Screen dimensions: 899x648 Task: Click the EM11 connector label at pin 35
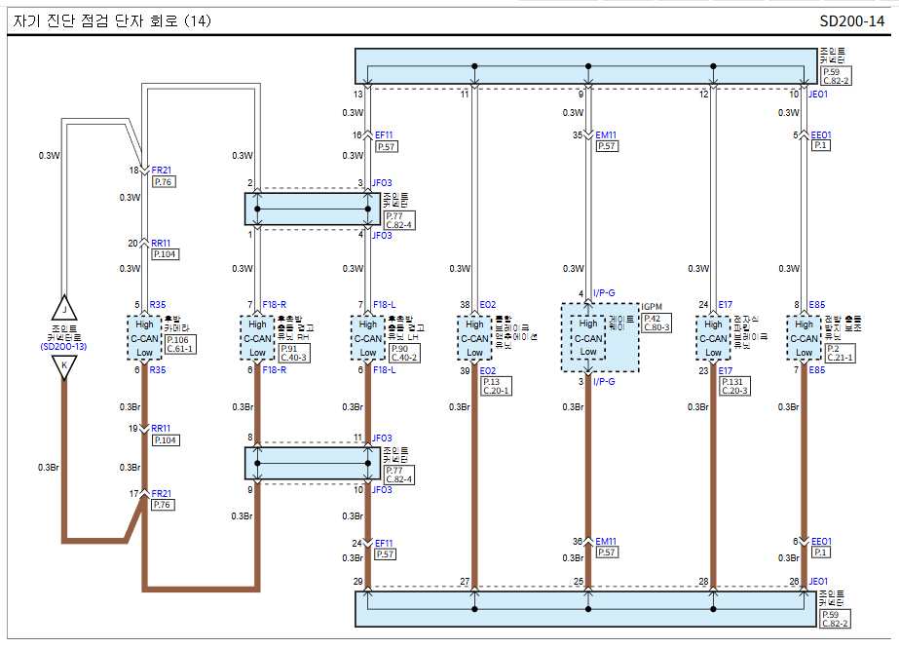coord(606,134)
